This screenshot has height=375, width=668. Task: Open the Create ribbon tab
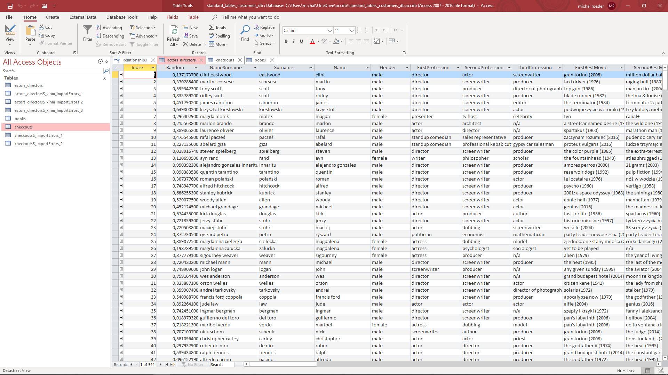pos(53,17)
